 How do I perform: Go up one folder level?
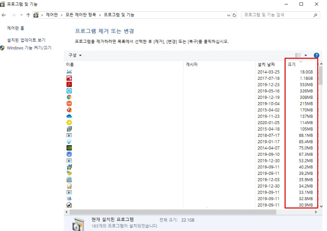click(x=28, y=15)
